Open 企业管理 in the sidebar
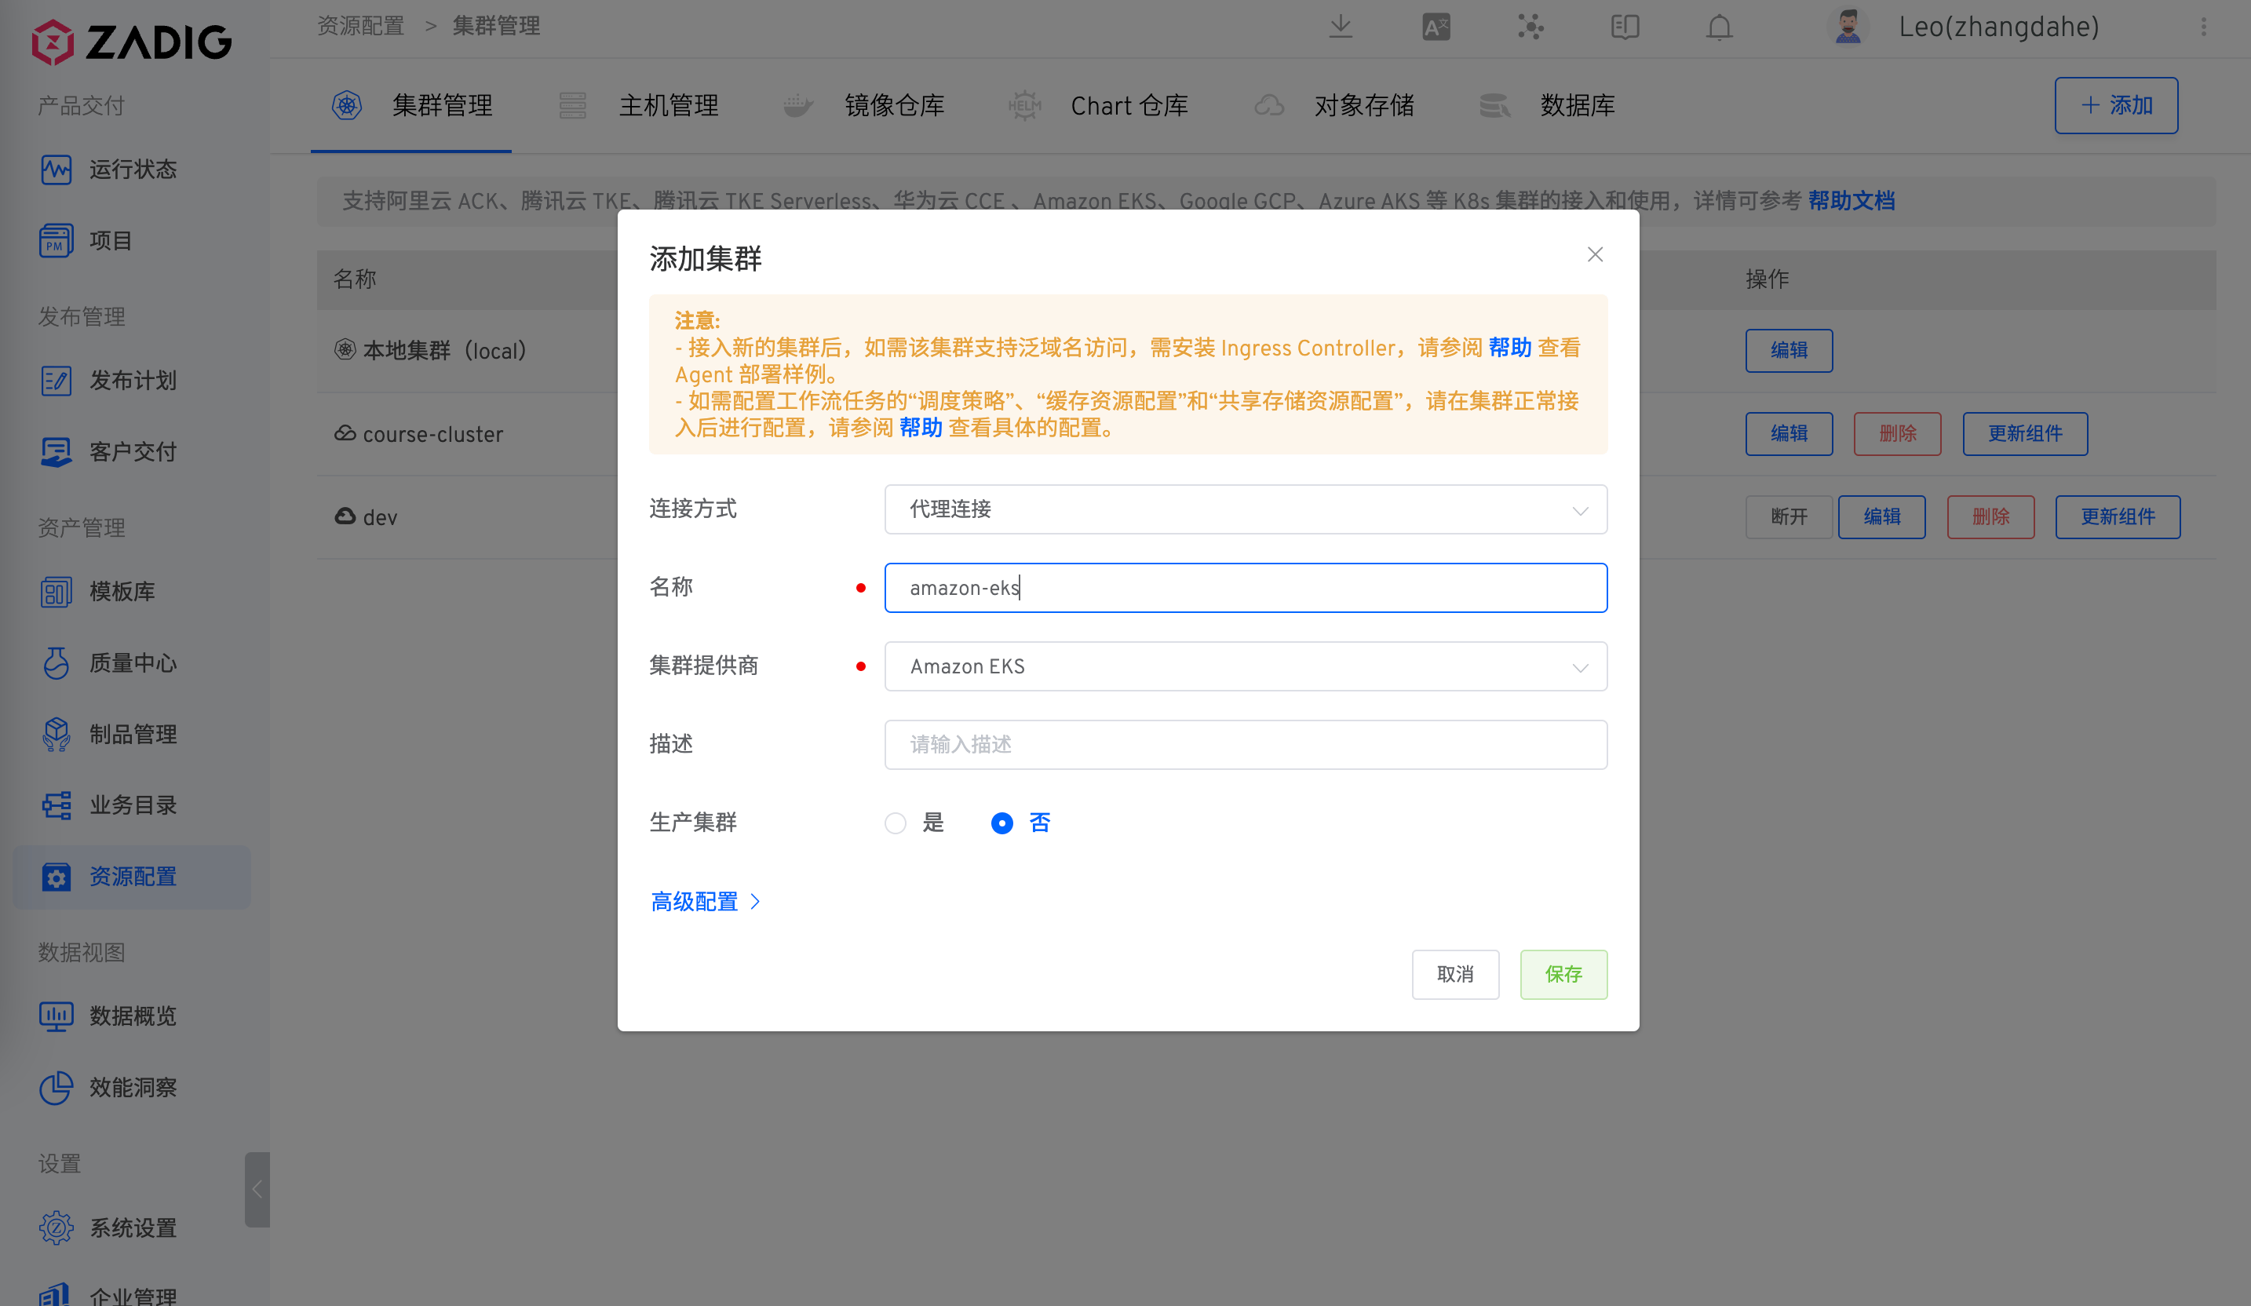This screenshot has width=2251, height=1306. point(108,1295)
